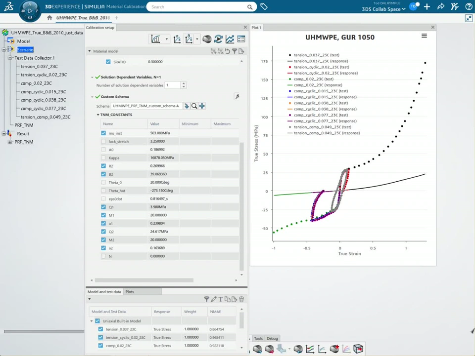Click the material sphere toolbar icon
Screen dimensions: 475x356
207,39
